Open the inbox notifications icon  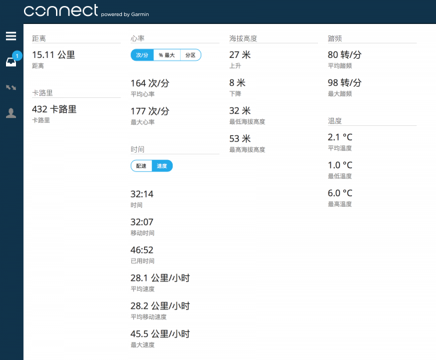[x=11, y=62]
